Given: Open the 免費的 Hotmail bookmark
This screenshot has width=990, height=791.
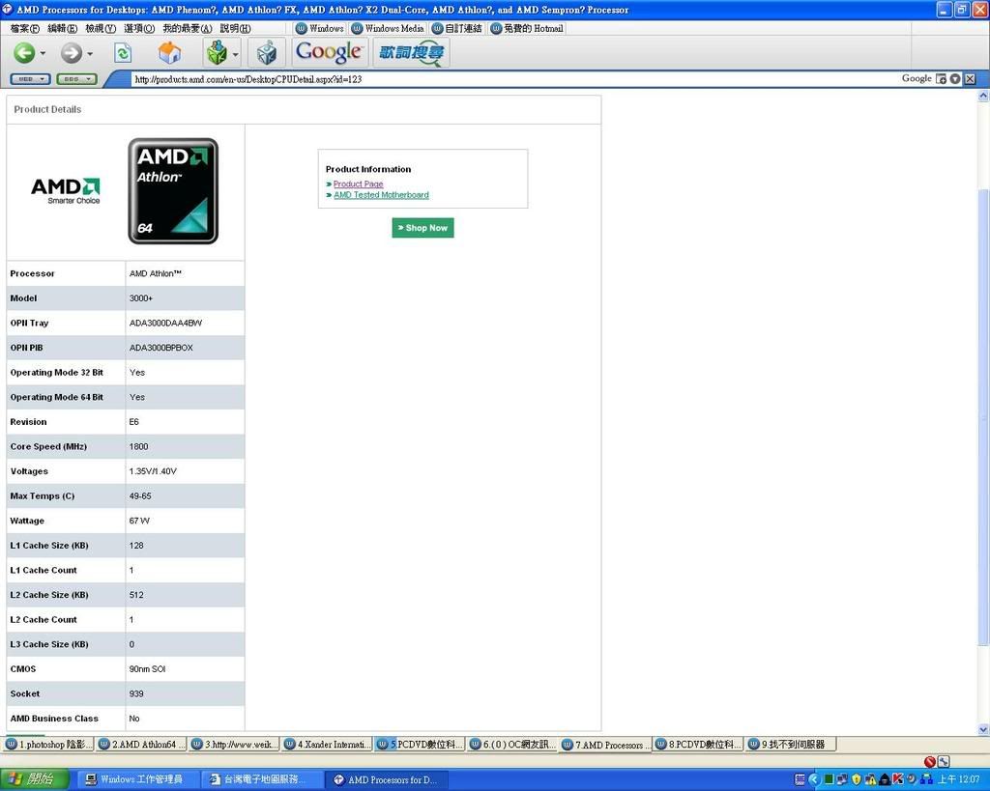Looking at the screenshot, I should pyautogui.click(x=527, y=28).
